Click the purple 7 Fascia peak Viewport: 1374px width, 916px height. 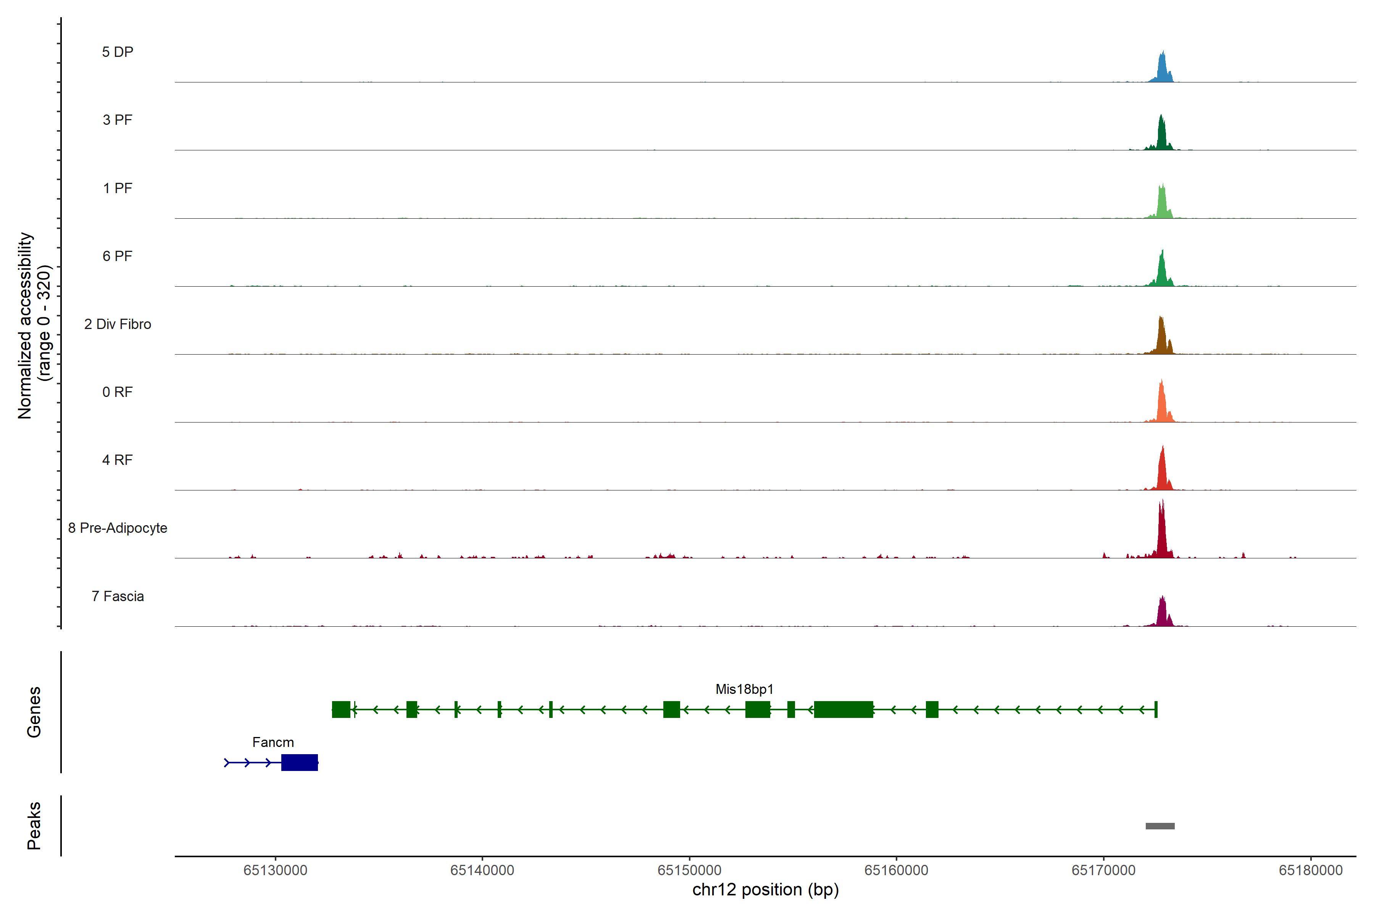click(1163, 613)
